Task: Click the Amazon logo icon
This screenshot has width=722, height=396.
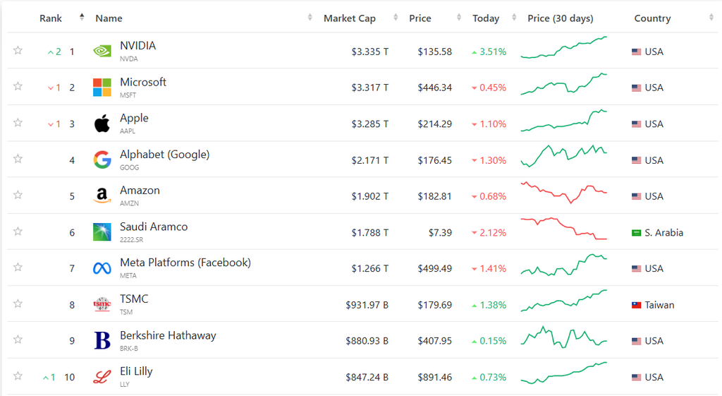Action: [102, 196]
